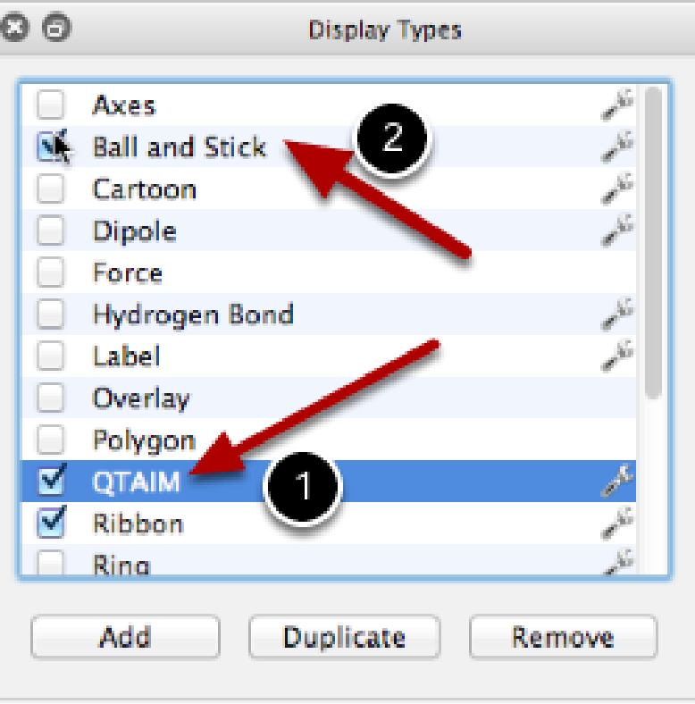Click the Duplicate button

[344, 637]
